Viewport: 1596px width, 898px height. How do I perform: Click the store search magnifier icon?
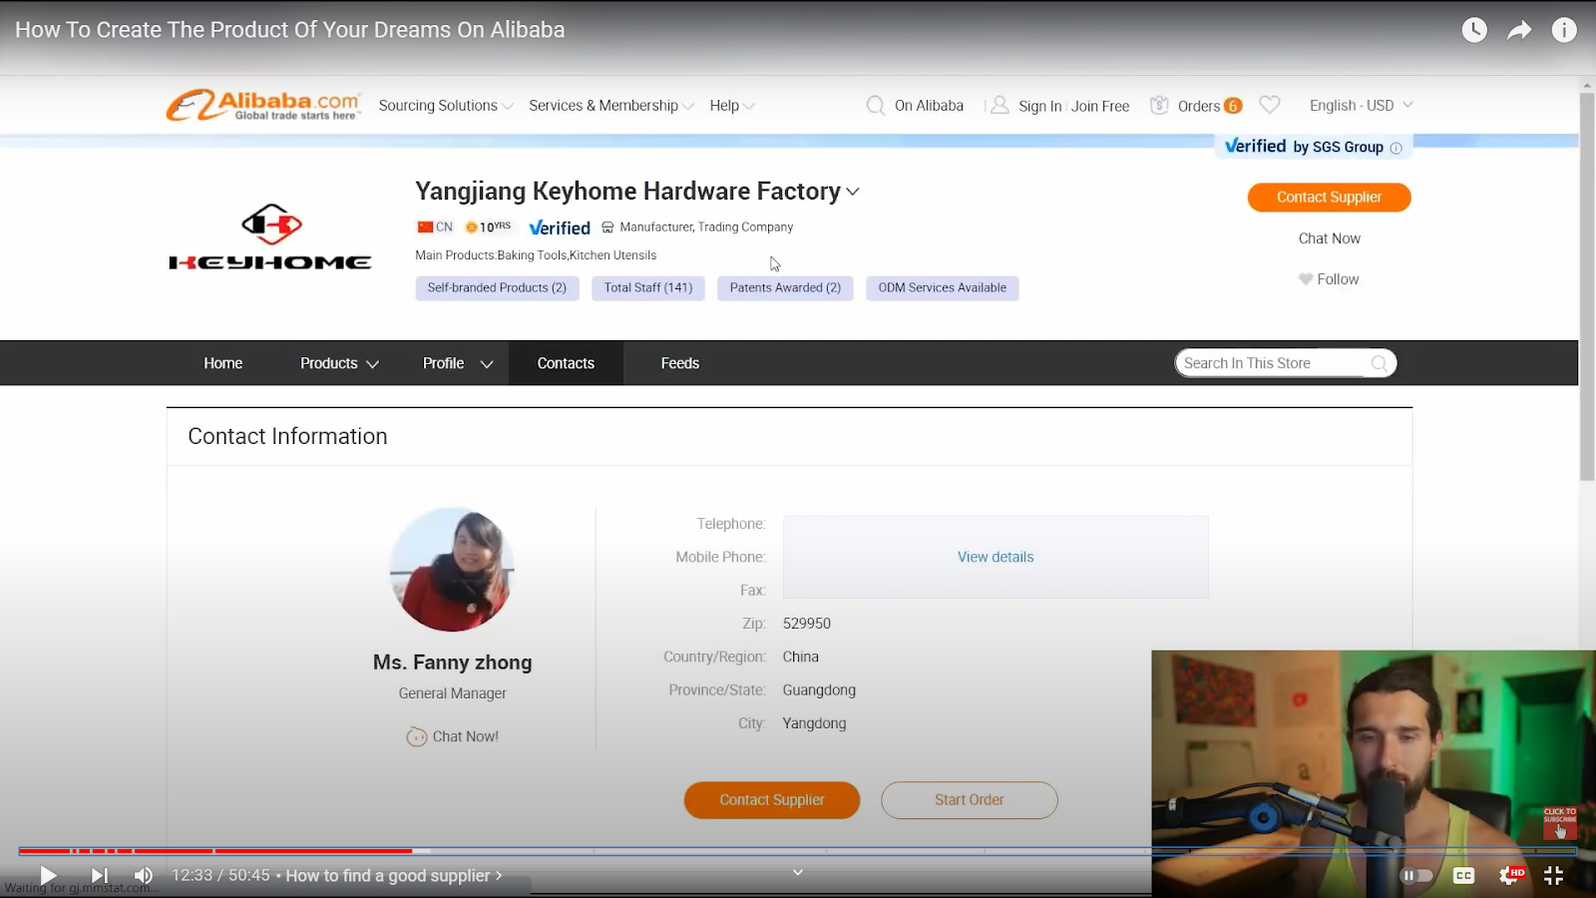(x=1379, y=363)
